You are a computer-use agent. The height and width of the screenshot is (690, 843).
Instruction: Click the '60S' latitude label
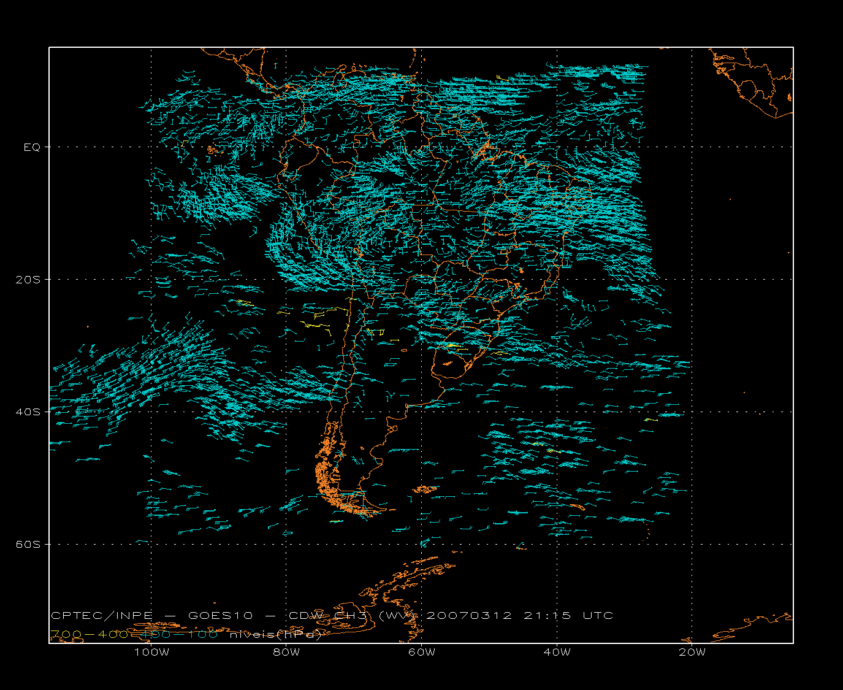(28, 545)
